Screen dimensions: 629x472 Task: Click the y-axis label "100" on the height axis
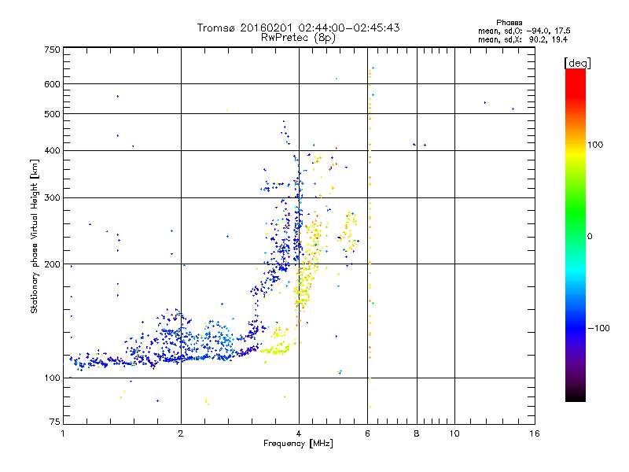coord(52,378)
